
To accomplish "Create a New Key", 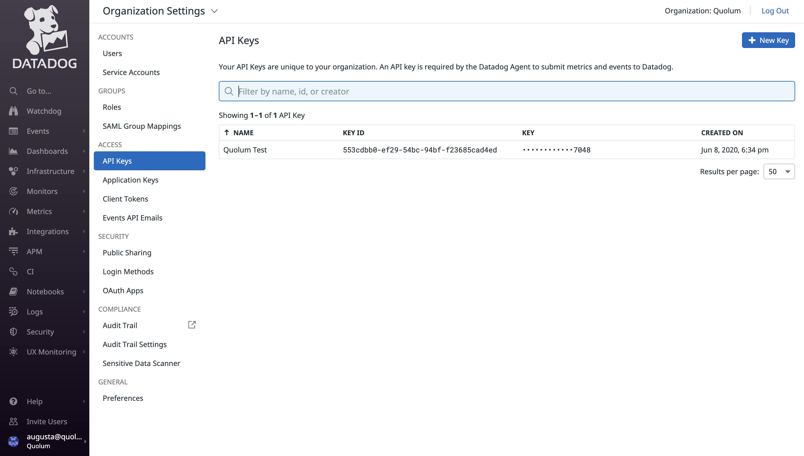I will pos(768,40).
